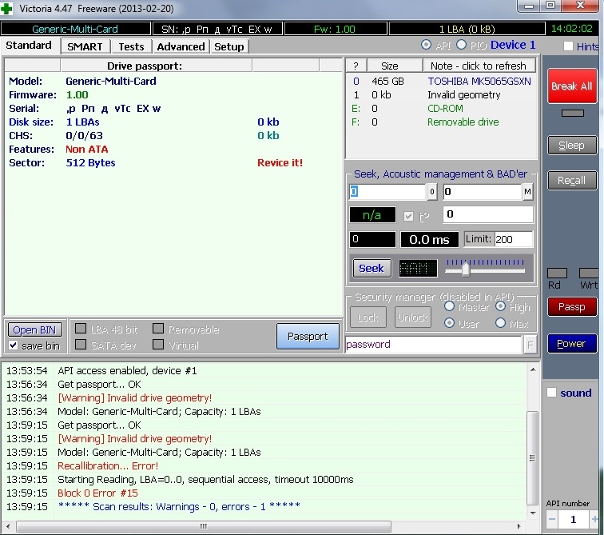This screenshot has height=535, width=604.
Task: Go to the Setup tab
Action: coord(229,46)
